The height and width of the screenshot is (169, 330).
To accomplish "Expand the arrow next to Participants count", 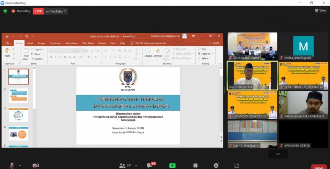I will 136,166.
